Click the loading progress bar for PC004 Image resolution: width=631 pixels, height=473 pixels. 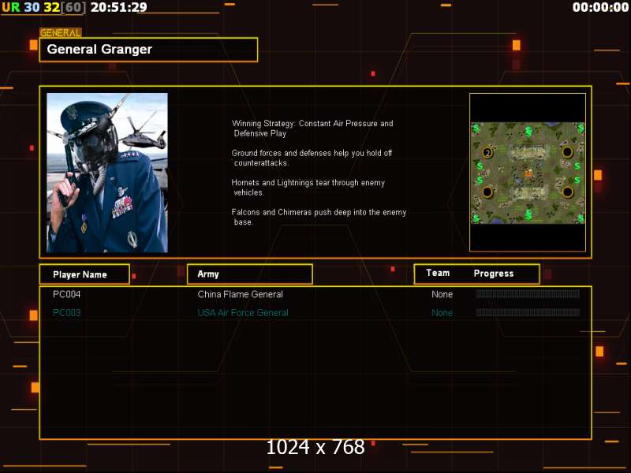pos(528,294)
